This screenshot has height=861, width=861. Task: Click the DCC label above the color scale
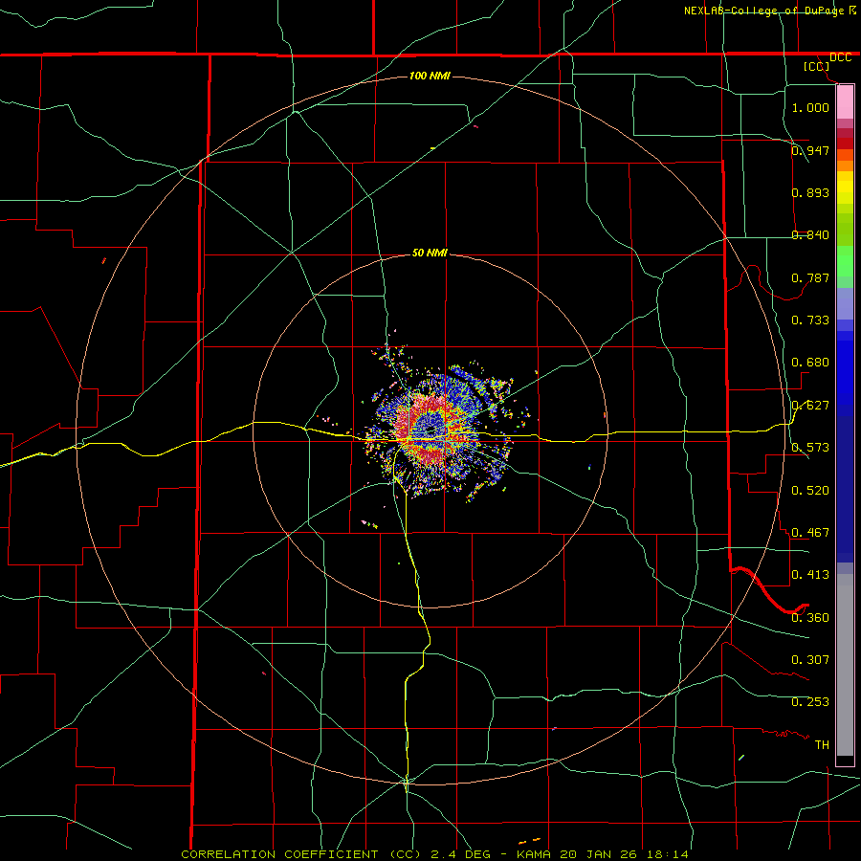click(x=840, y=57)
